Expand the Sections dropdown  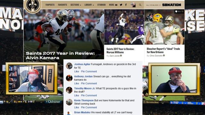coord(76,5)
